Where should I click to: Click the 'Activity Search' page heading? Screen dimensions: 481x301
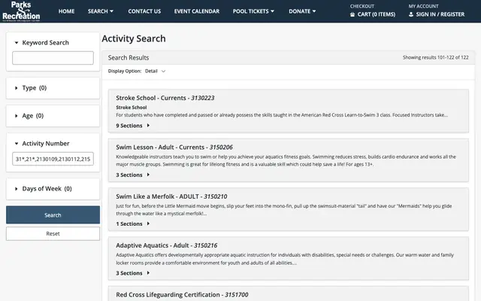pos(134,38)
